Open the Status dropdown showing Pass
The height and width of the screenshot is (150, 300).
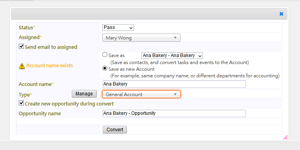coord(118,27)
